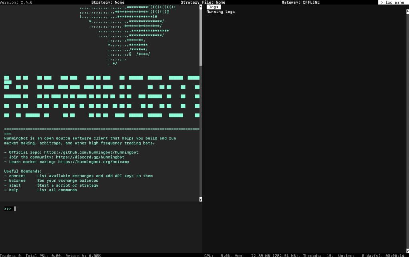Click the 'Trades: 0' status bar entry
Screen dimensions: 410x257
(10, 255)
